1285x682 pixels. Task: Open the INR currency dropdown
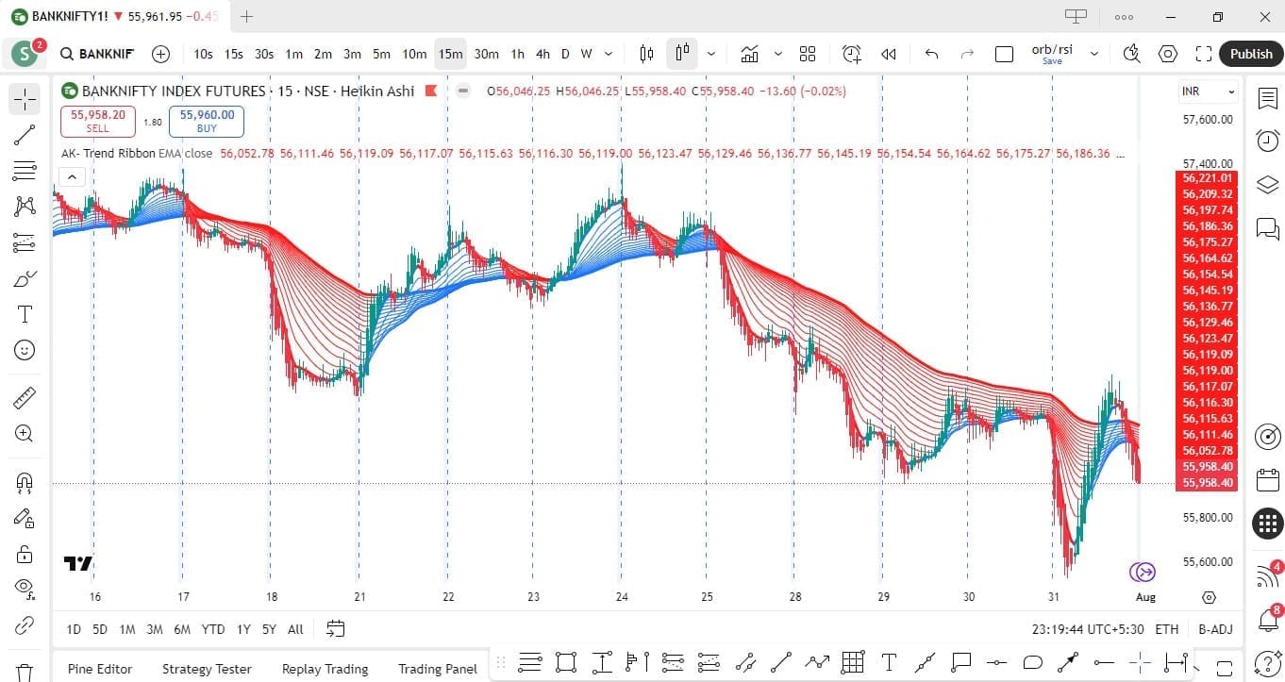click(1208, 91)
